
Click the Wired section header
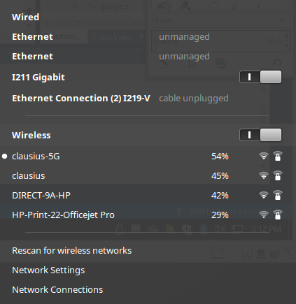(x=26, y=17)
